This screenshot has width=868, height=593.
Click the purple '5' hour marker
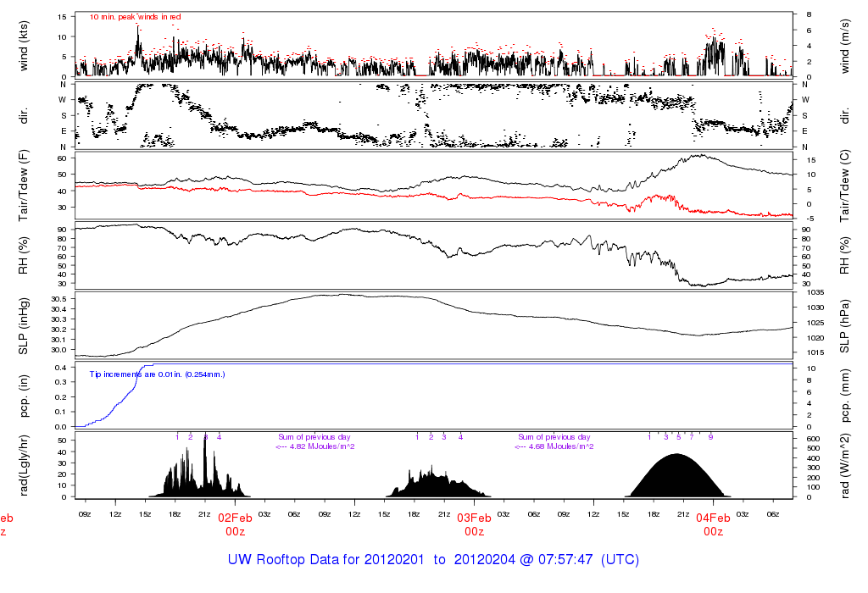(679, 437)
